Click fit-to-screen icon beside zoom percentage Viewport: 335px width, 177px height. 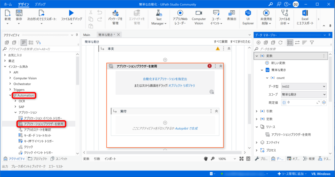[241, 159]
